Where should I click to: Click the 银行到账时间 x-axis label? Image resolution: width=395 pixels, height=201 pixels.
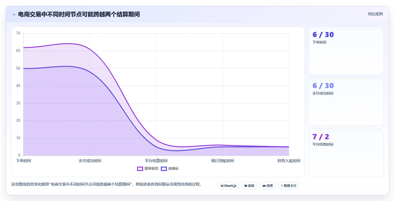tap(223, 161)
